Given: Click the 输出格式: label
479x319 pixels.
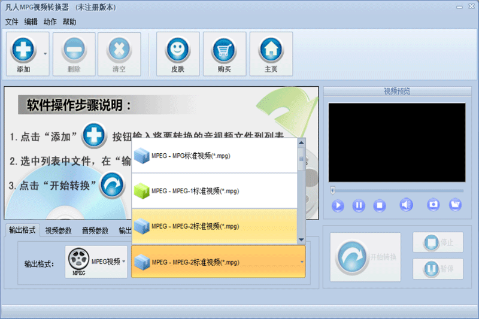Looking at the screenshot, I should point(39,264).
